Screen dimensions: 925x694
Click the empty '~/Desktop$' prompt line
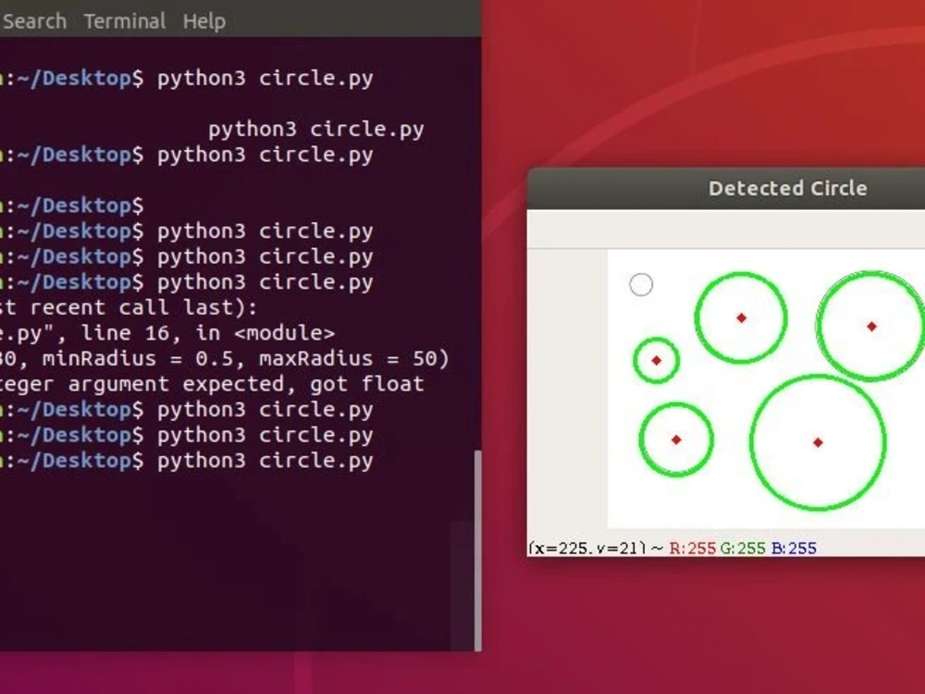(72, 206)
